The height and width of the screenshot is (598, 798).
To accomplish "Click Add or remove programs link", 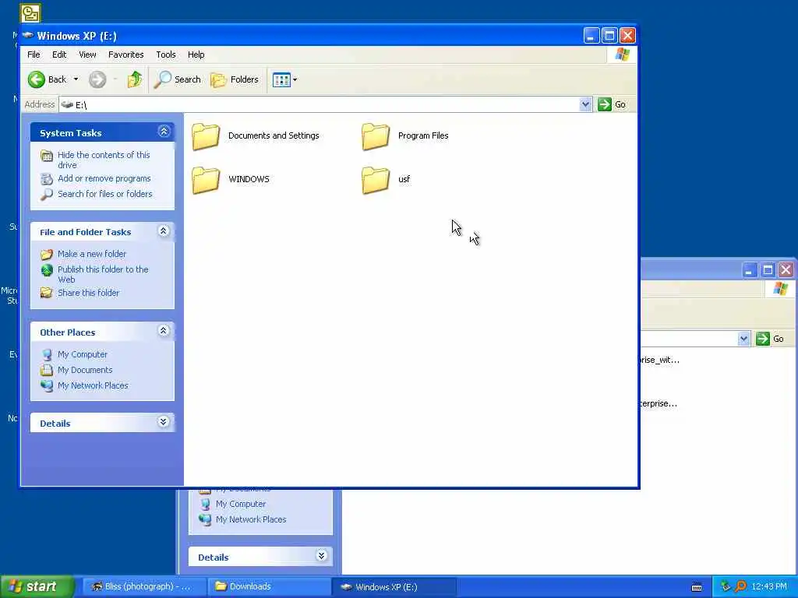I will (104, 178).
